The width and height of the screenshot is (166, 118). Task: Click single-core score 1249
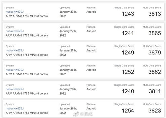tap(128, 53)
